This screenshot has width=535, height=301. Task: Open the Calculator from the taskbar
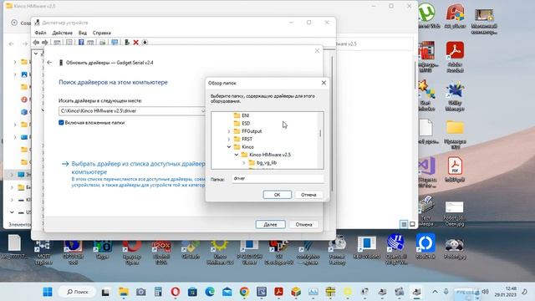158,292
